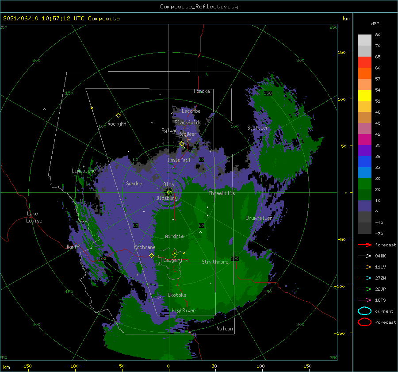Click the green 22JP arrow in legend
398x372 pixels.
coord(364,289)
